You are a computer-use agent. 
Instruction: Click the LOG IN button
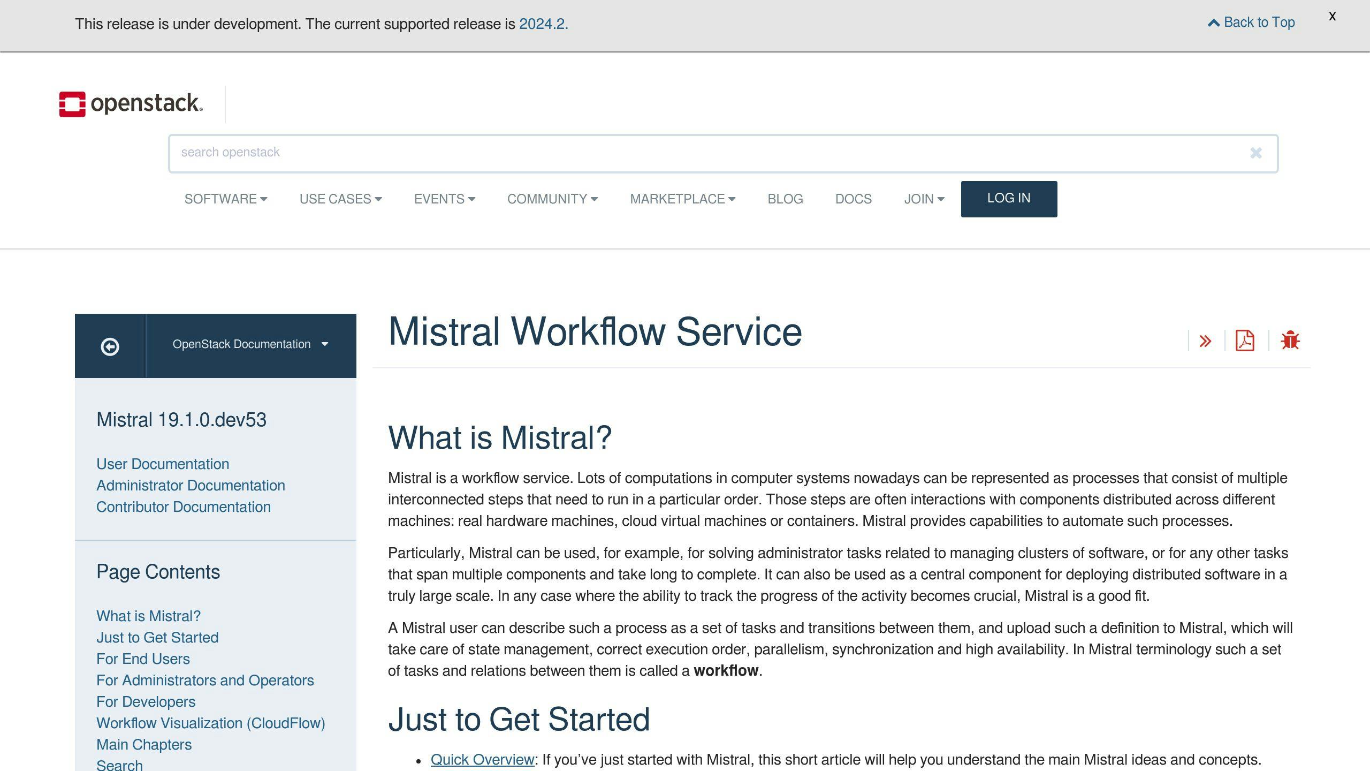[x=1008, y=198]
